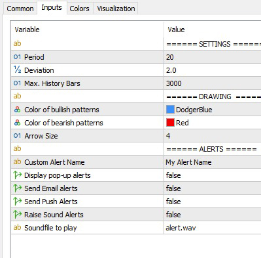Switch to the Common tab
261x258 pixels.
point(20,9)
